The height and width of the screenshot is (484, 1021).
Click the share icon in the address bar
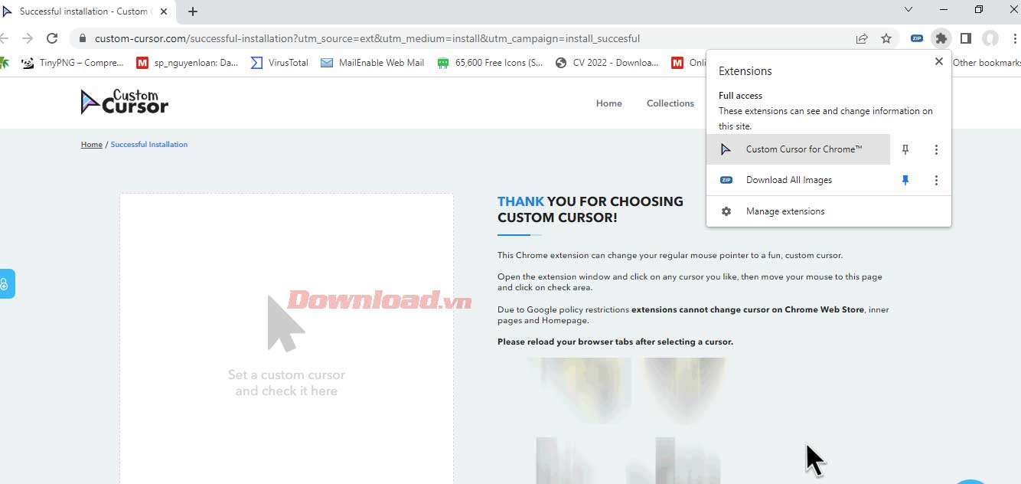pos(862,38)
